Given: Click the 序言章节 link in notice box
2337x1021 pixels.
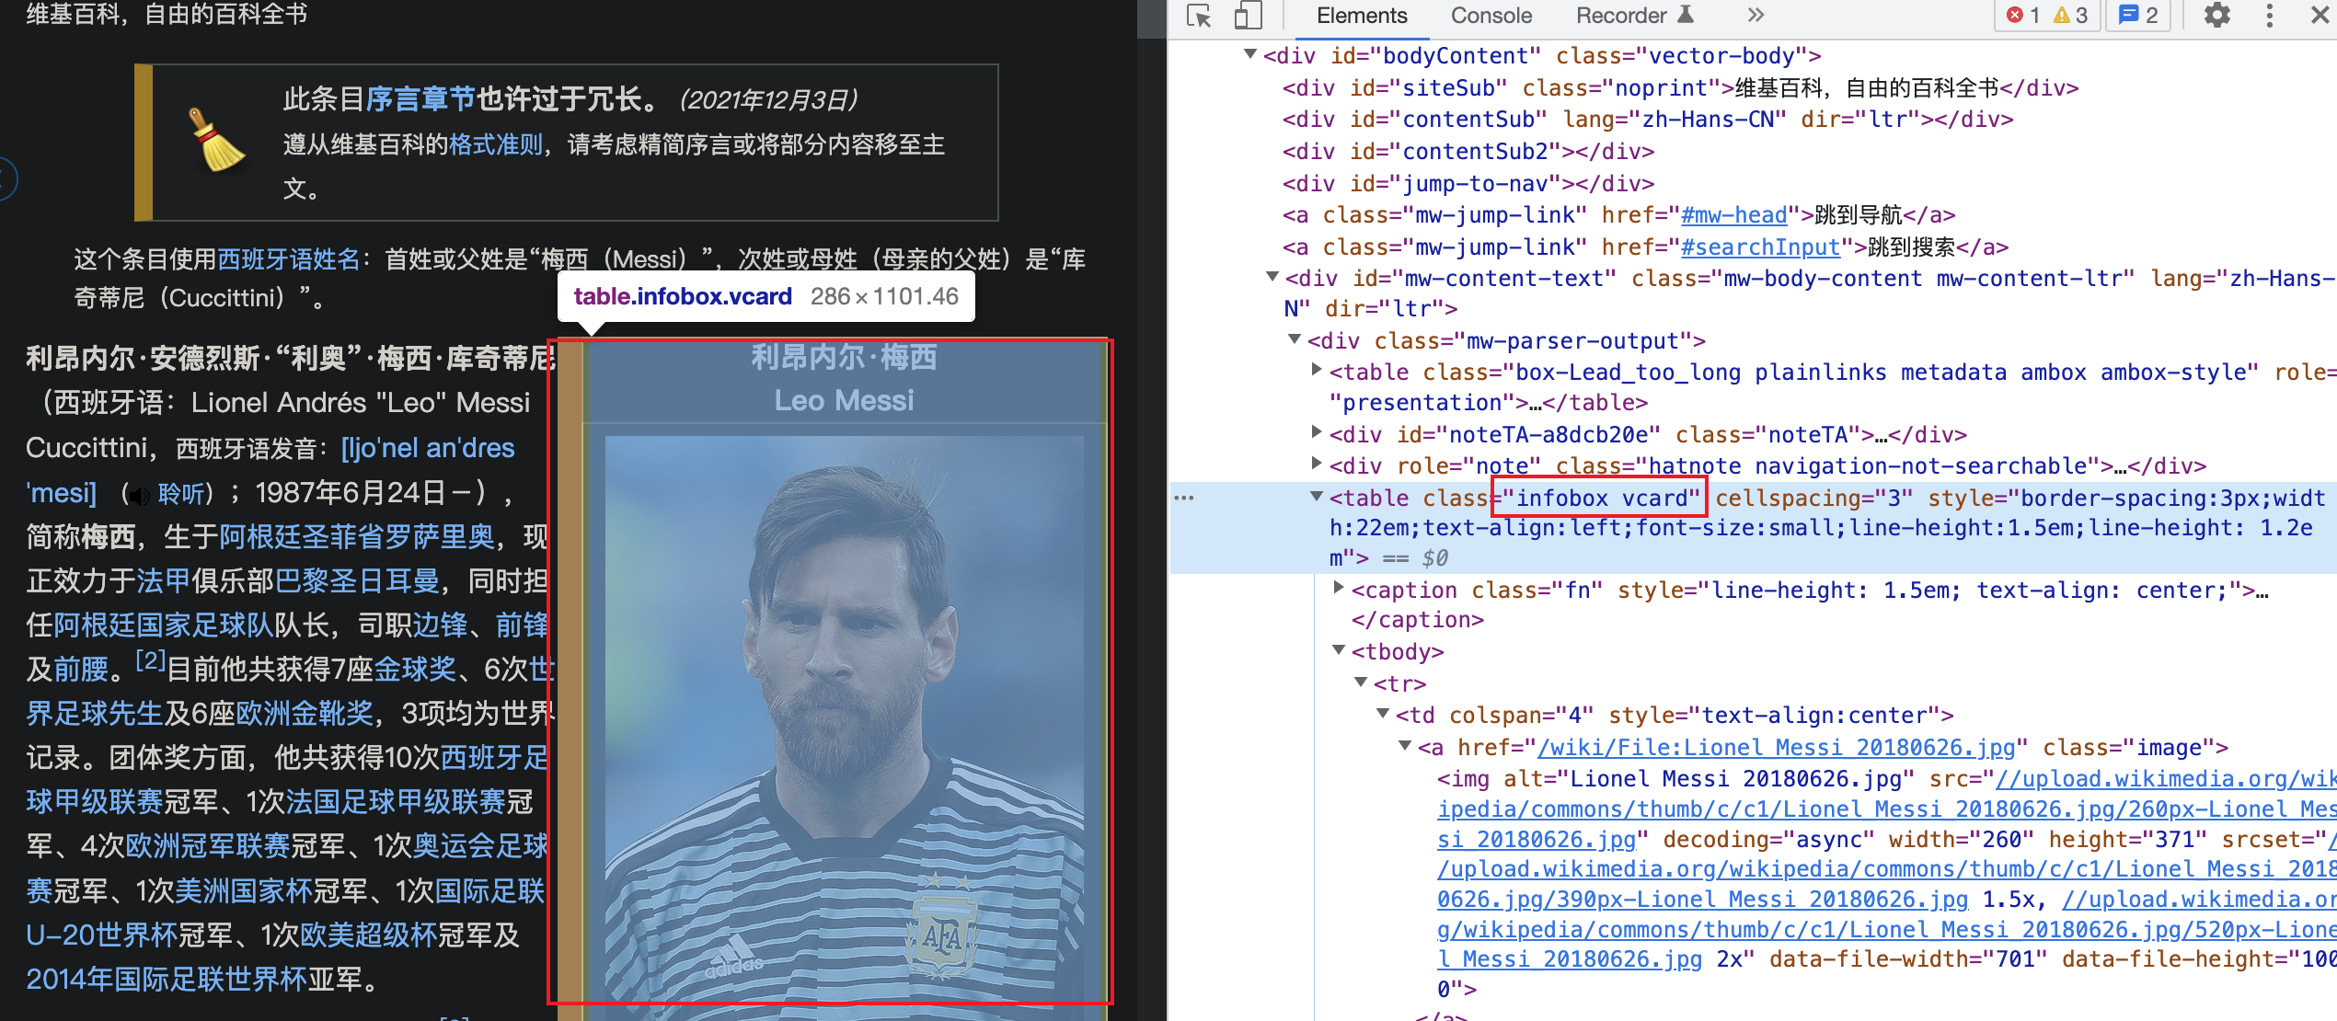Looking at the screenshot, I should [x=420, y=99].
